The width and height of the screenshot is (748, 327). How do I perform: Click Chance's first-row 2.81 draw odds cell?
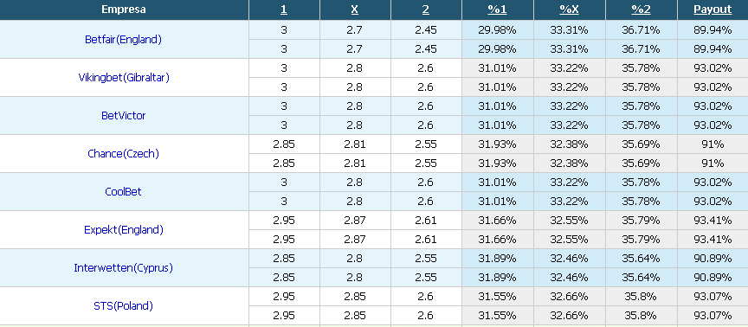355,144
